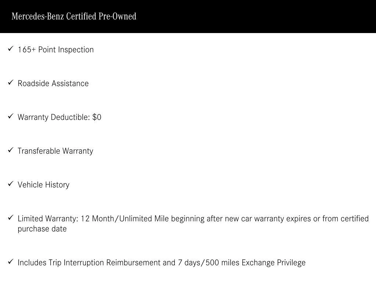Click the Warranty Deductible label
376x282 pixels.
click(54, 117)
